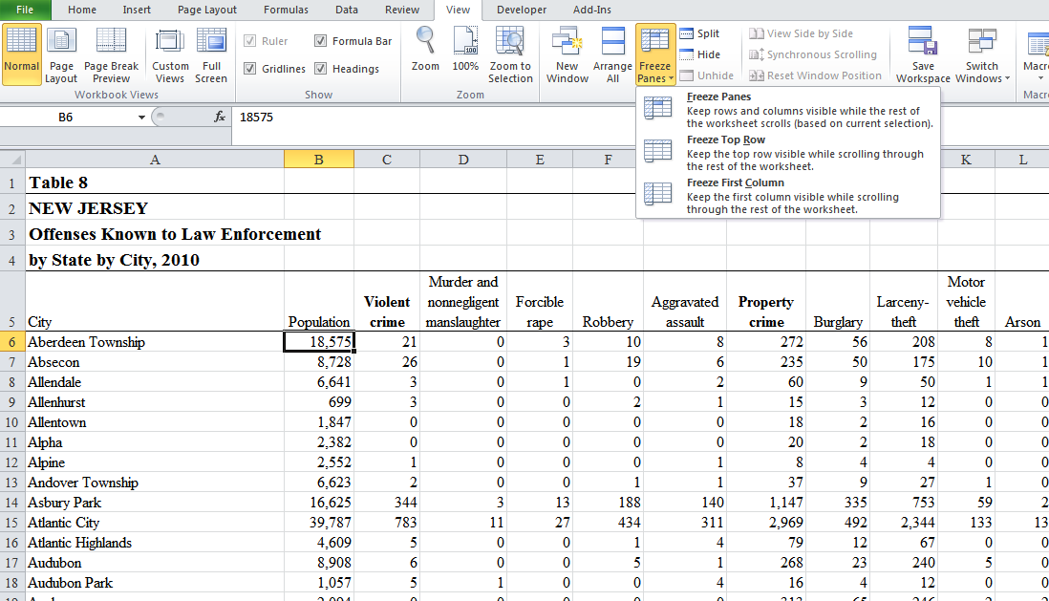This screenshot has width=1049, height=601.
Task: Open a New Window for the workbook
Action: click(x=567, y=53)
